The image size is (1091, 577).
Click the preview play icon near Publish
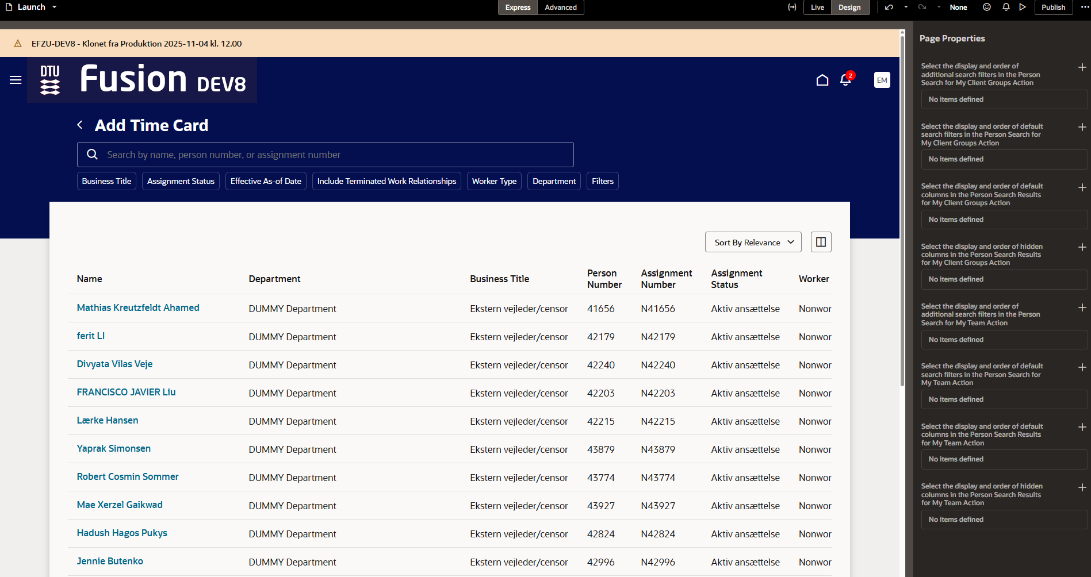point(1023,7)
